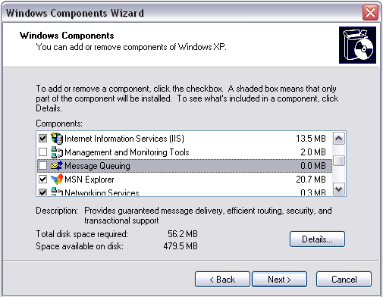Return with the Back button
Viewport: 383px width, 297px height.
(x=222, y=280)
